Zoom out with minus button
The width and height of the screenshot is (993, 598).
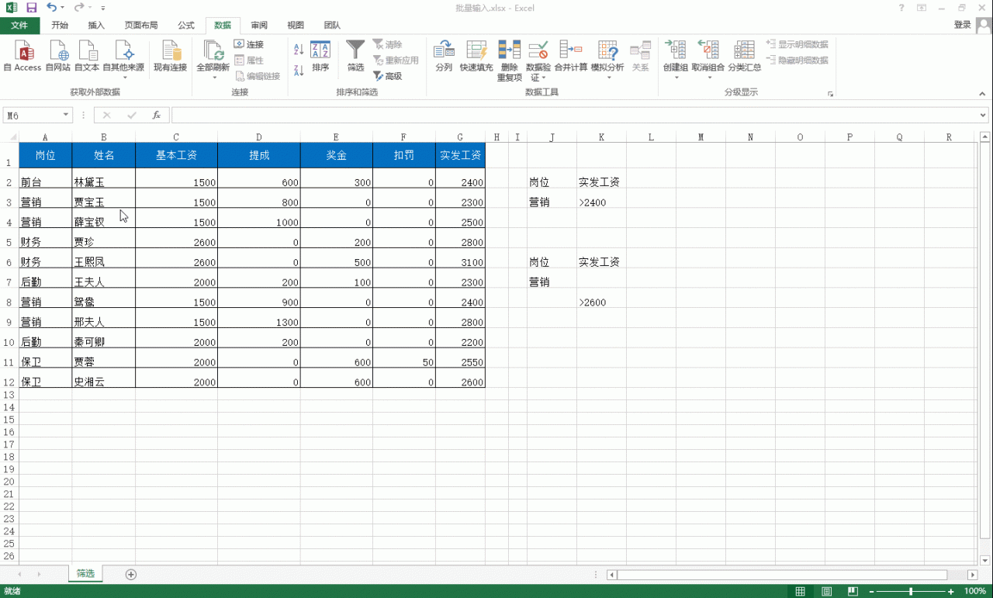point(870,592)
